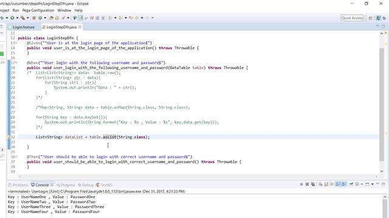
Task: Click the Previous Annotation icon
Action: [x=120, y=18]
